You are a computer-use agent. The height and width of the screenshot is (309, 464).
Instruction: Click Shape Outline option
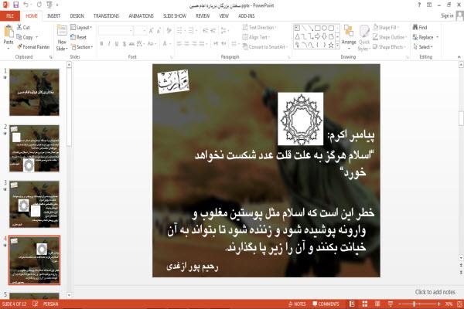390,37
